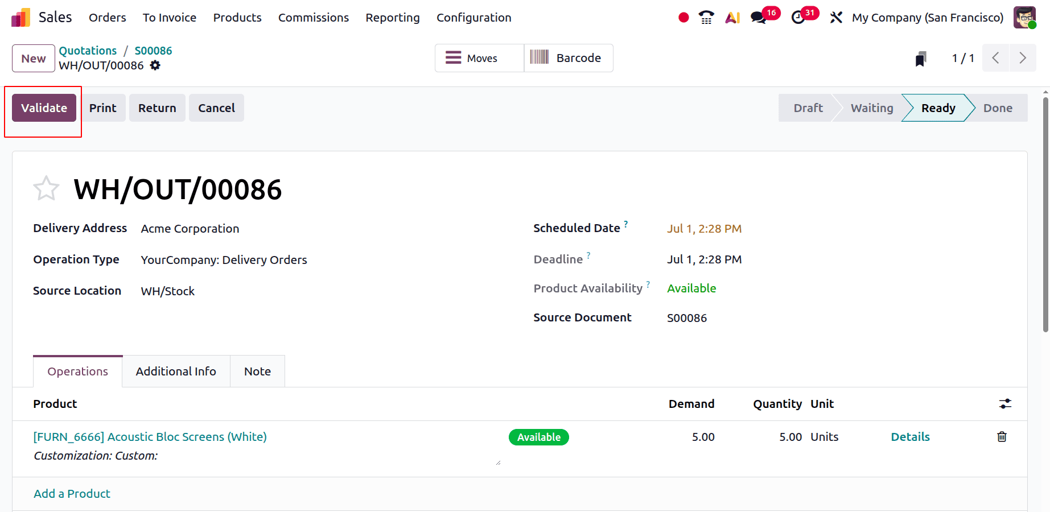Click the Quotations breadcrumb link

click(88, 51)
